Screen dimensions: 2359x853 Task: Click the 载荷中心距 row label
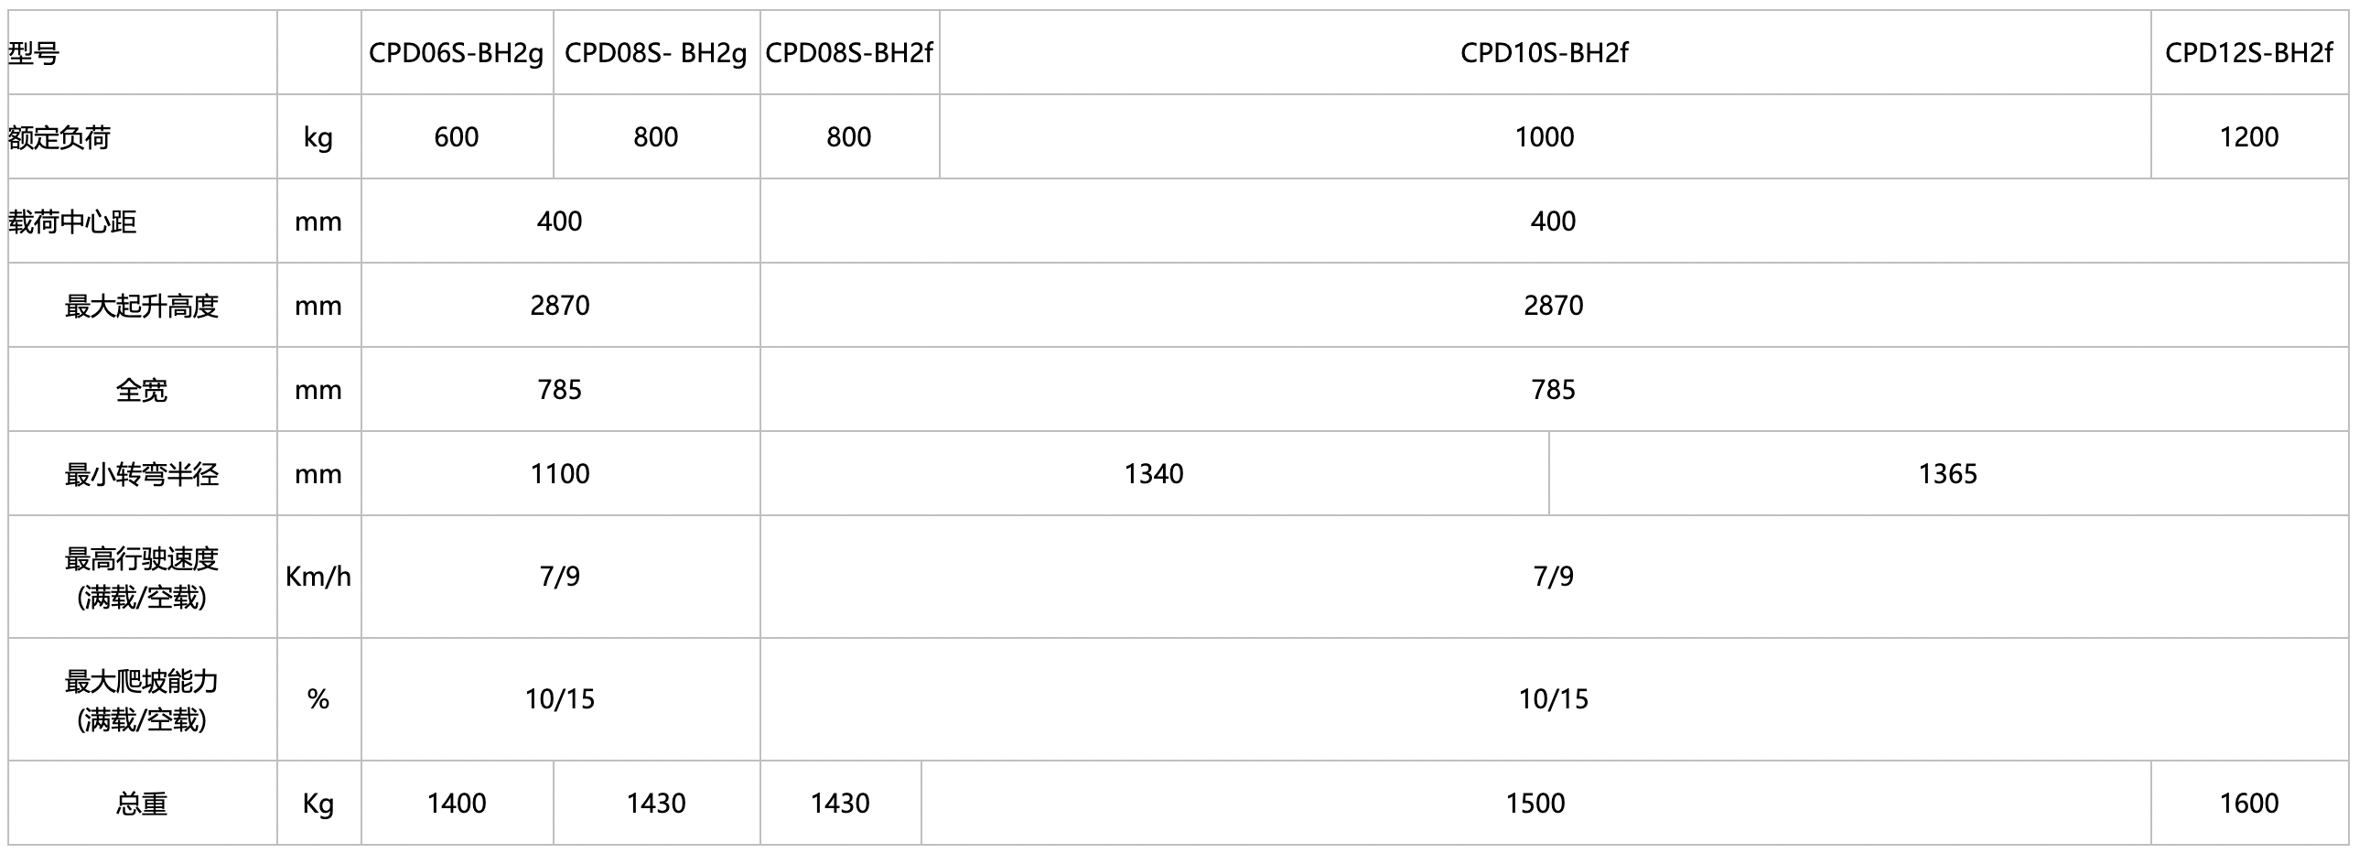click(x=72, y=221)
